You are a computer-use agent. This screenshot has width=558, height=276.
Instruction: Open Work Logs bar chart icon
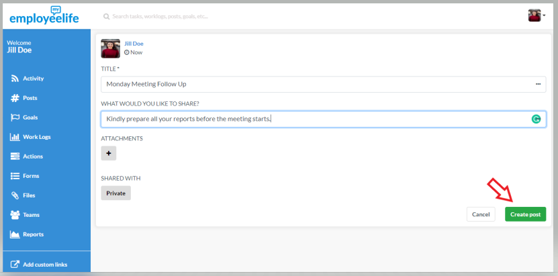pos(15,137)
